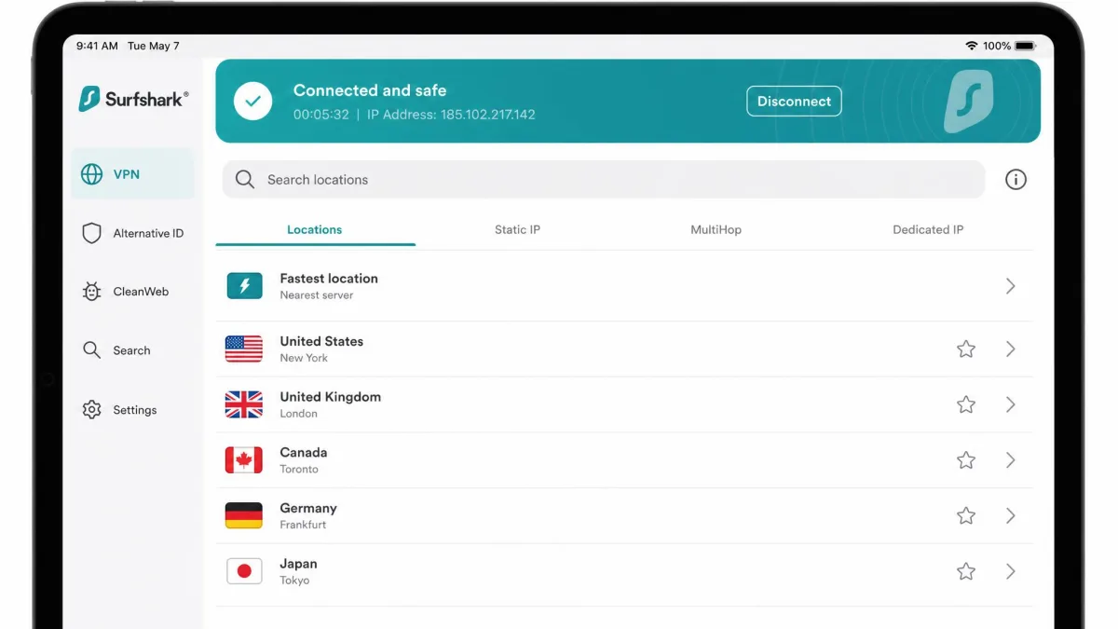The width and height of the screenshot is (1118, 629).
Task: Expand United States chevron
Action: click(x=1011, y=349)
